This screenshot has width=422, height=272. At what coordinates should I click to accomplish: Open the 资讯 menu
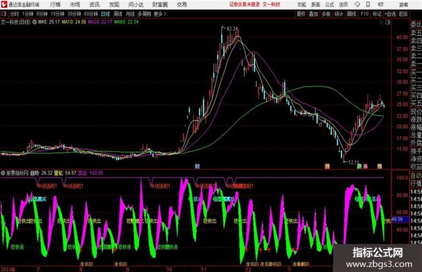[94, 4]
